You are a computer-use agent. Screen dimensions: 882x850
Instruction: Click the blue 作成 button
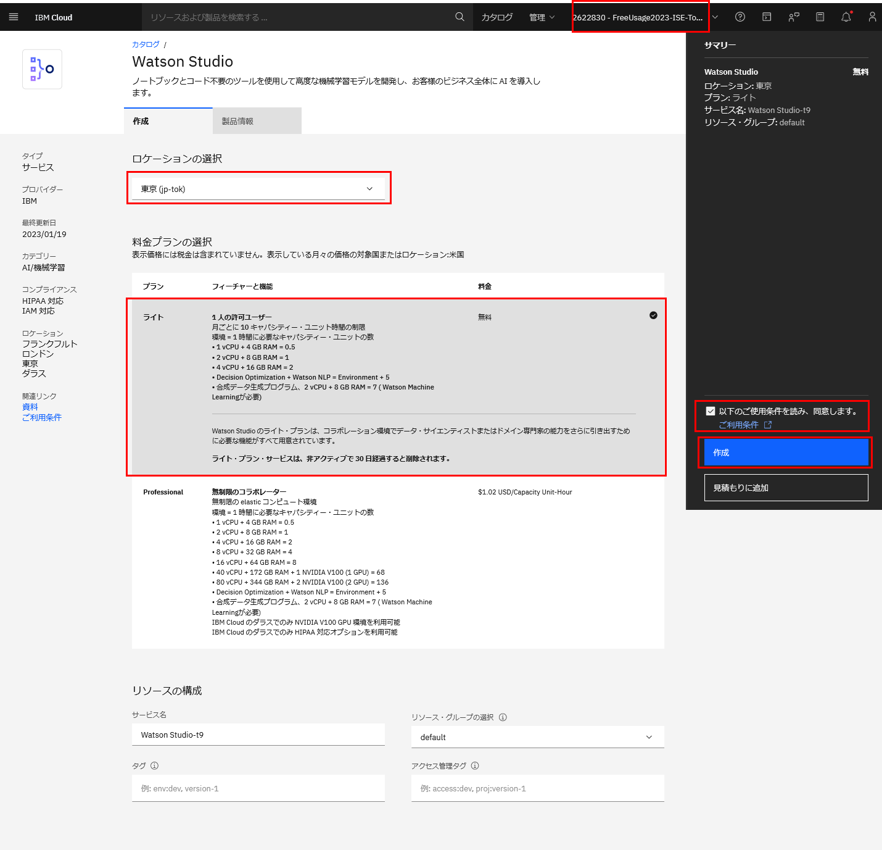pos(785,452)
